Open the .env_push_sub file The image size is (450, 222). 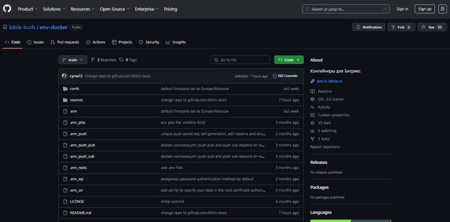[x=82, y=156]
